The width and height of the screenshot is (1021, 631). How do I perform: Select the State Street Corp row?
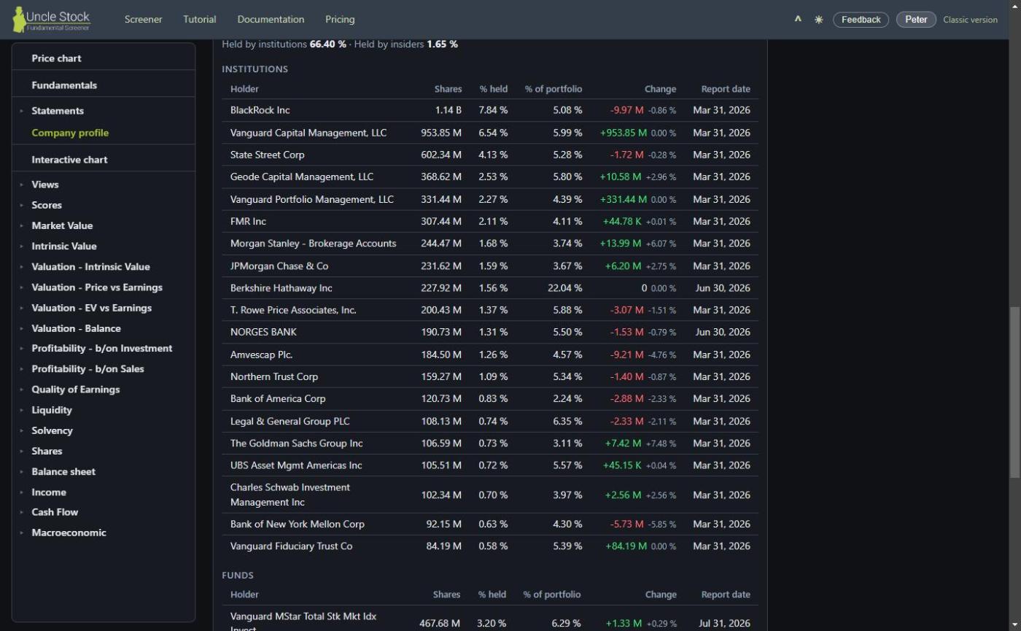pos(490,155)
